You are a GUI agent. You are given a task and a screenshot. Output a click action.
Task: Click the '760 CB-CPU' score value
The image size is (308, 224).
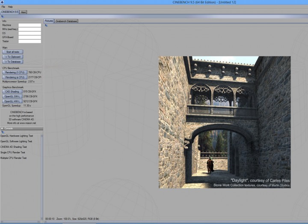(35, 72)
